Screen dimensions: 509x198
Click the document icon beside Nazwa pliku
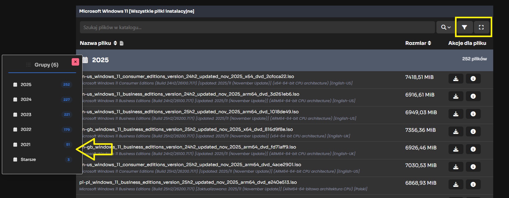tap(122, 43)
